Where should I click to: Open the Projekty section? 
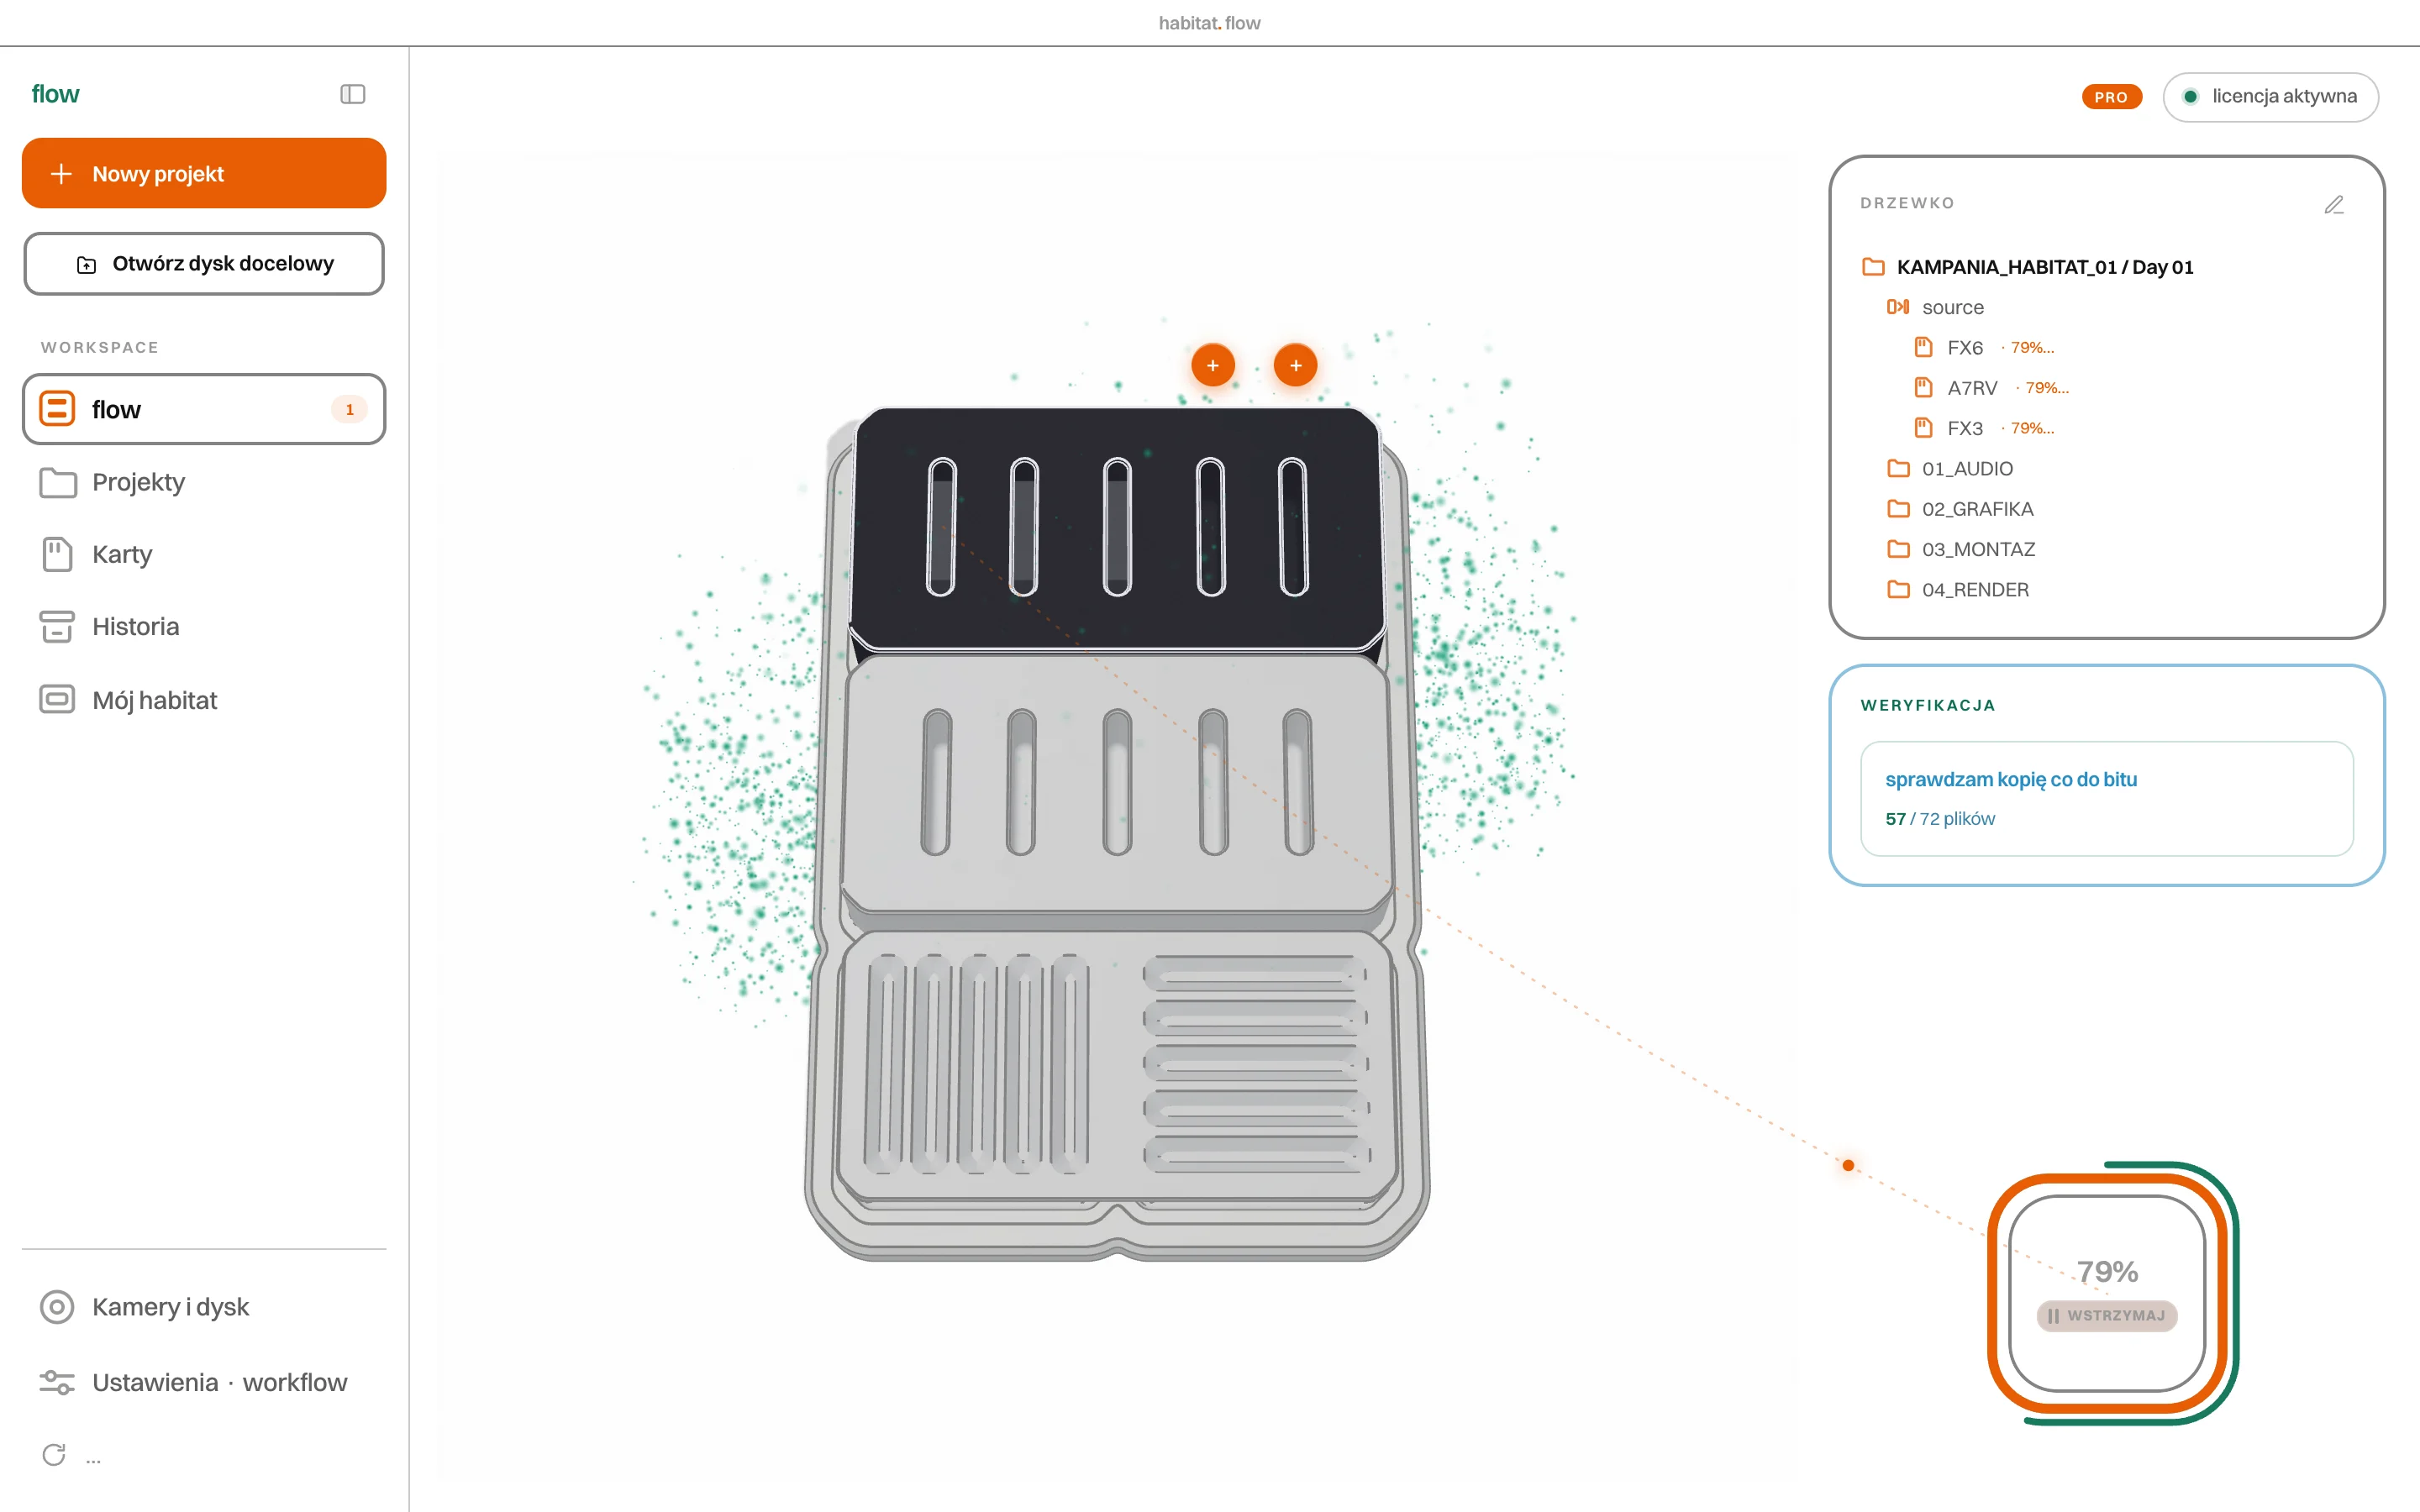[204, 482]
